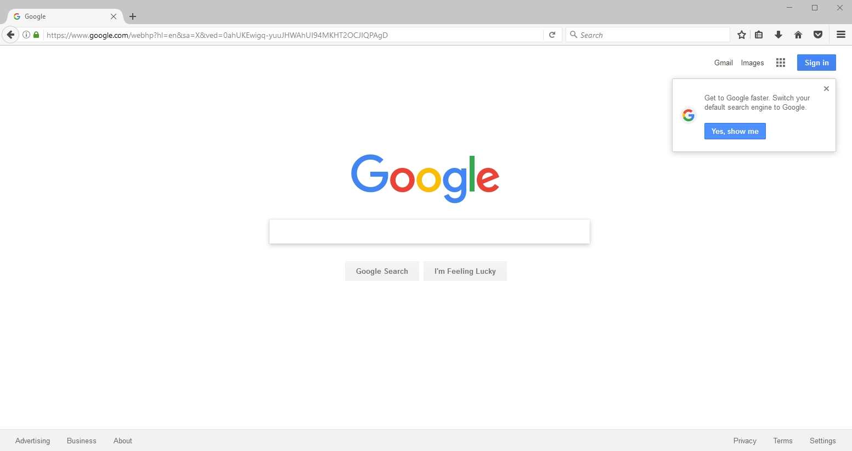The height and width of the screenshot is (451, 852).
Task: Open the Google apps grid
Action: [781, 63]
